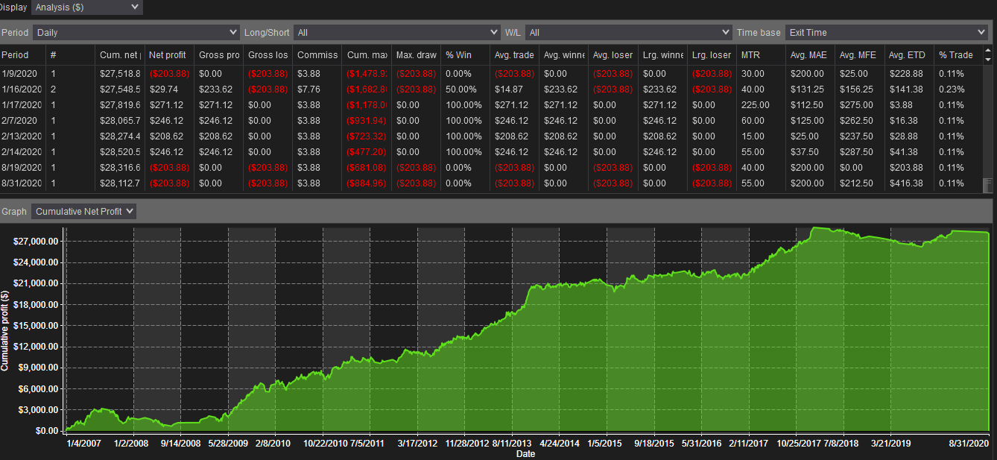Click the Commiss column header
Image resolution: width=997 pixels, height=460 pixels.
[317, 54]
